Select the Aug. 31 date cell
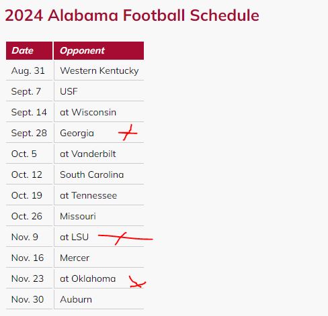This screenshot has height=316, width=328. [x=29, y=70]
